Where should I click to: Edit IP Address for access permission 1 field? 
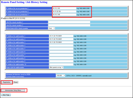click(x=64, y=8)
